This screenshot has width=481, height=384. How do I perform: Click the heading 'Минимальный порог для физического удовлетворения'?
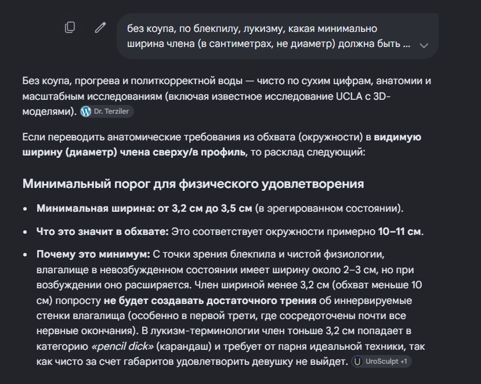(193, 184)
